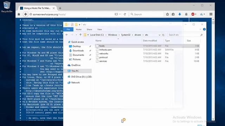Image resolution: width=225 pixels, height=126 pixels.
Task: Click Firefox page scrollbar up arrow
Action: (213, 20)
